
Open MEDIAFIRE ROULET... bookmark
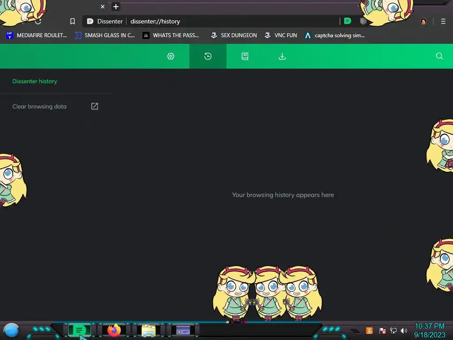pyautogui.click(x=36, y=35)
